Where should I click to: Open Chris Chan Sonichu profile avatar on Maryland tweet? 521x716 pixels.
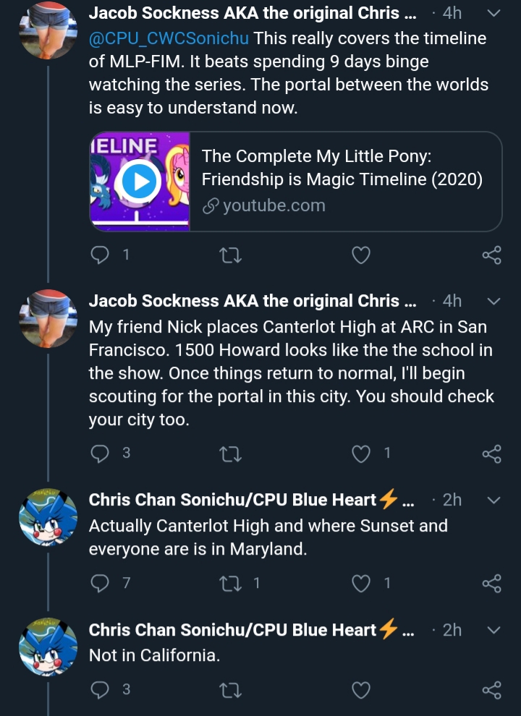48,517
